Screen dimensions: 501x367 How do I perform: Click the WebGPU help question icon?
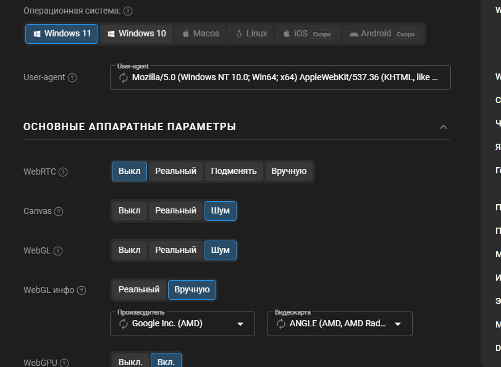[x=64, y=363]
